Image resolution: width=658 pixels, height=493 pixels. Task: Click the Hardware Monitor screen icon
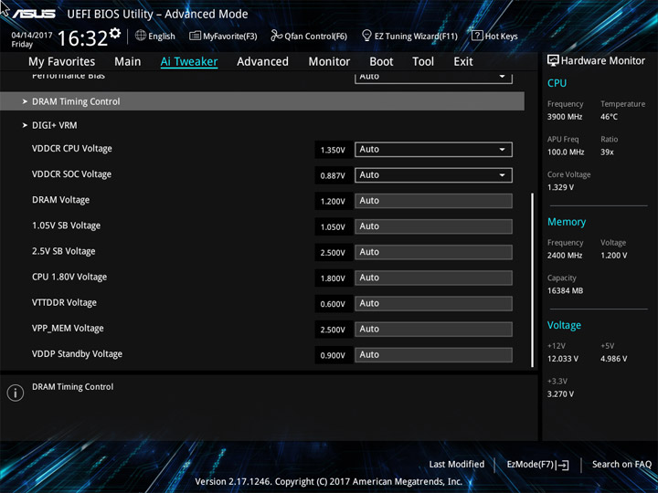(x=553, y=60)
